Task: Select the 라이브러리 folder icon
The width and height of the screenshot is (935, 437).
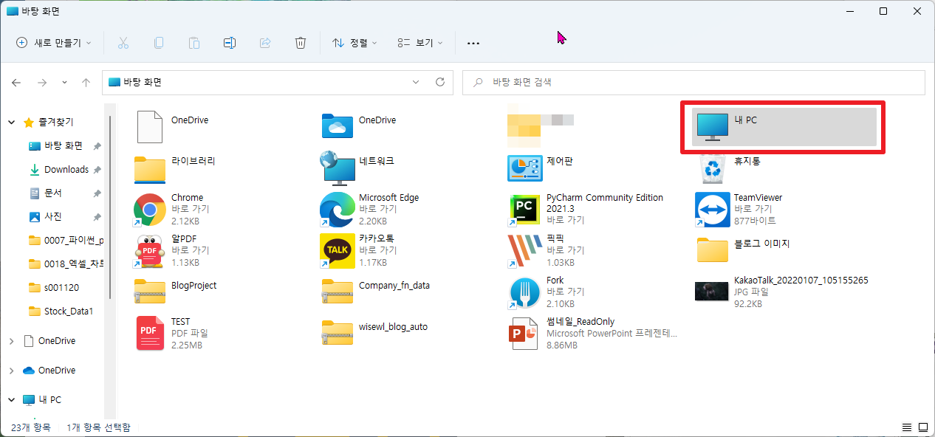Action: tap(150, 168)
